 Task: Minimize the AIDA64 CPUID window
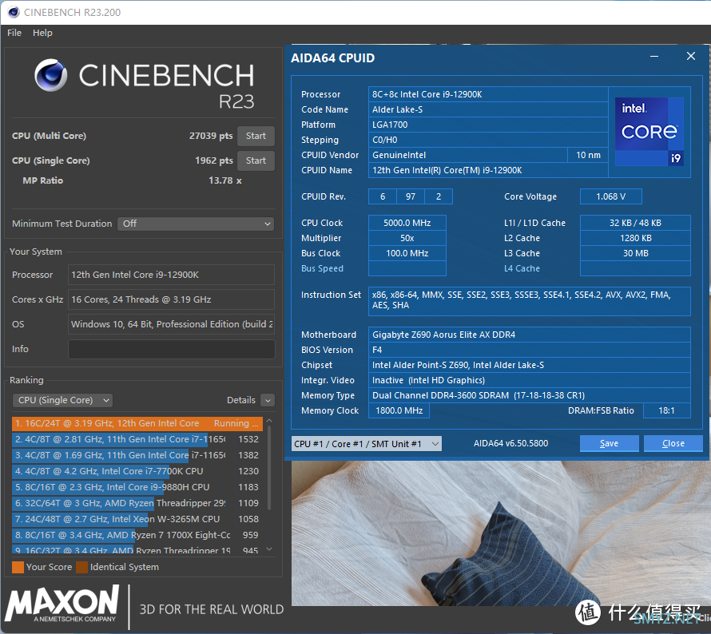[653, 57]
